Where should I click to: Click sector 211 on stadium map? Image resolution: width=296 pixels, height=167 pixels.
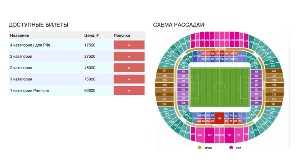click(239, 135)
